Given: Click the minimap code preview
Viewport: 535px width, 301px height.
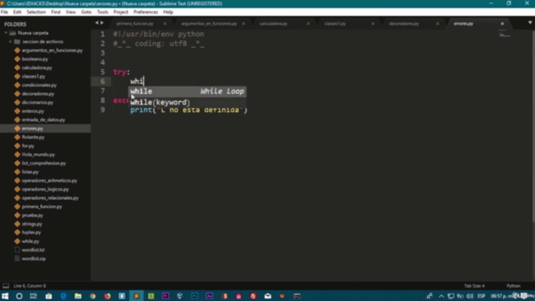Looking at the screenshot, I should [x=504, y=33].
